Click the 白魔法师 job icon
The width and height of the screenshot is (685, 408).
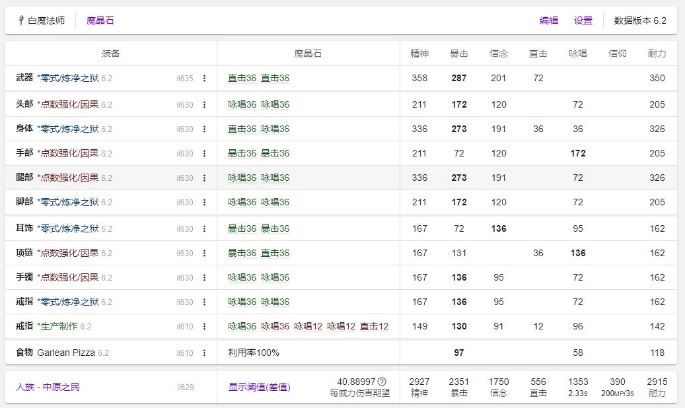[x=20, y=20]
